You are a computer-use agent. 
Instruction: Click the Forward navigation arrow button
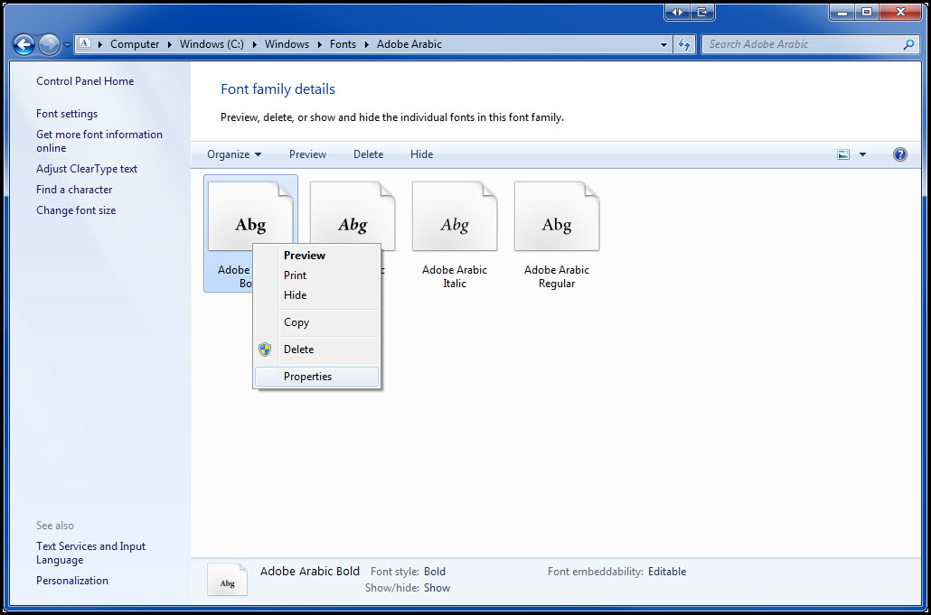49,44
